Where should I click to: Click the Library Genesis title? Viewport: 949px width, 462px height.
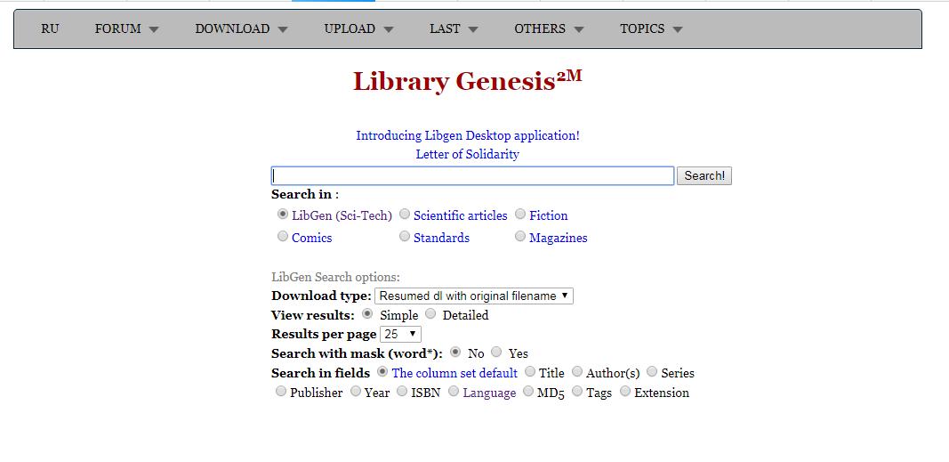pyautogui.click(x=467, y=81)
